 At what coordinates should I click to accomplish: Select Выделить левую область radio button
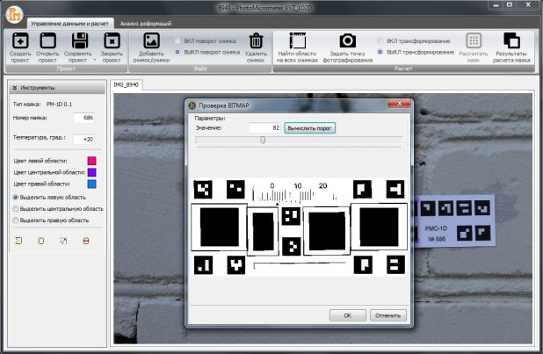pos(15,197)
